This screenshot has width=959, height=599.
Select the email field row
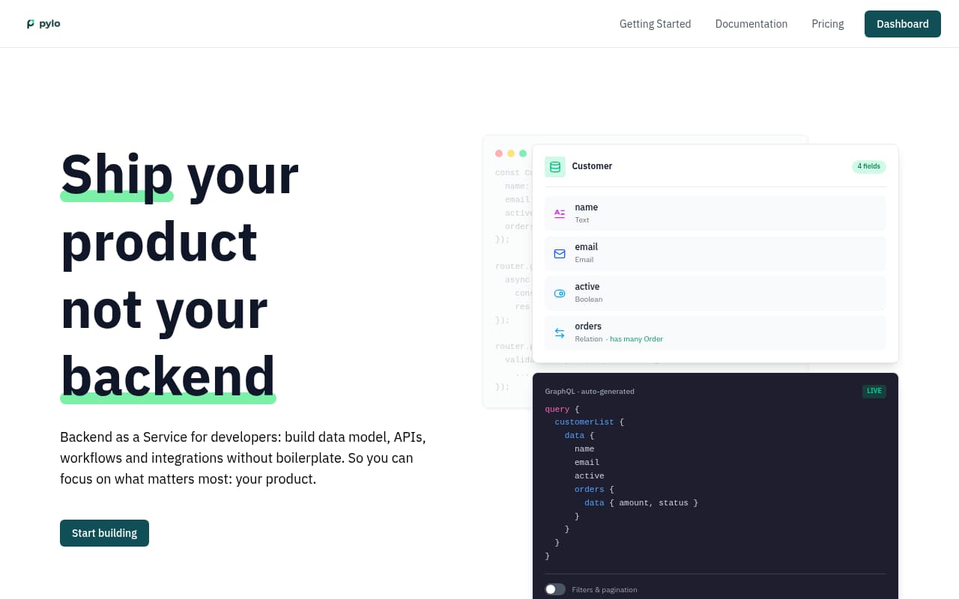(716, 253)
